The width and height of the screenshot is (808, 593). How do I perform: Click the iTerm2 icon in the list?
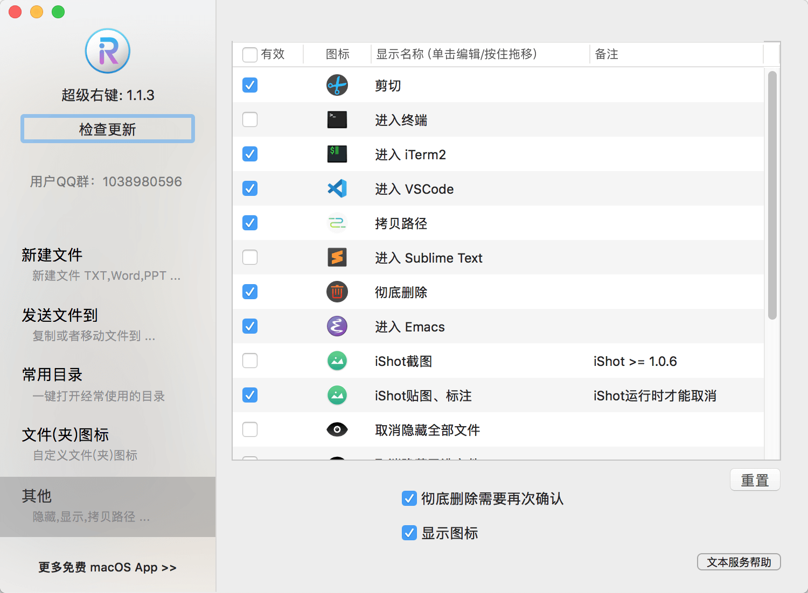[337, 154]
